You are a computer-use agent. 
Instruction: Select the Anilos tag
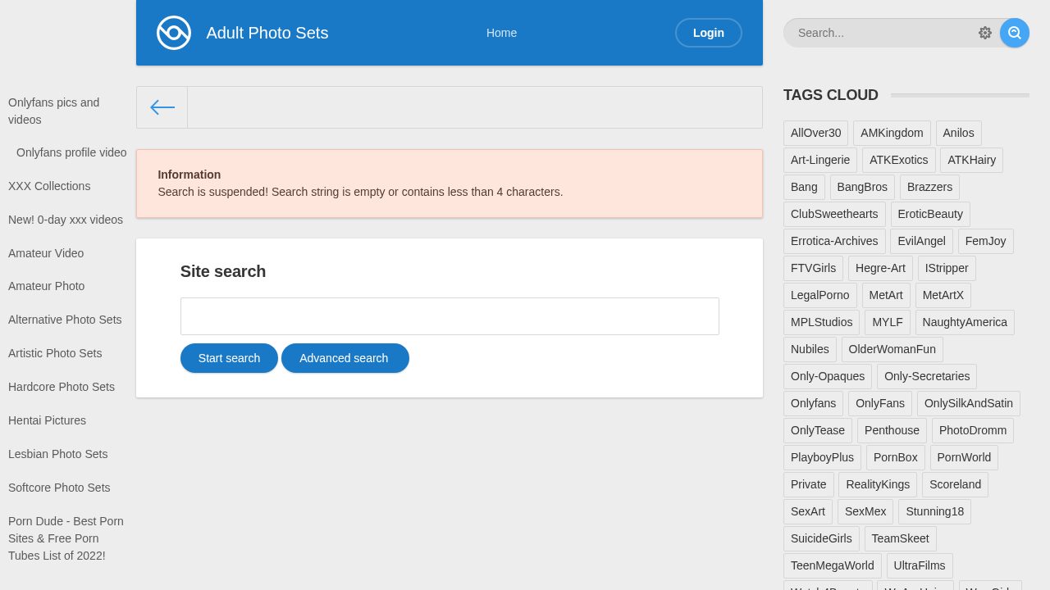tap(959, 134)
